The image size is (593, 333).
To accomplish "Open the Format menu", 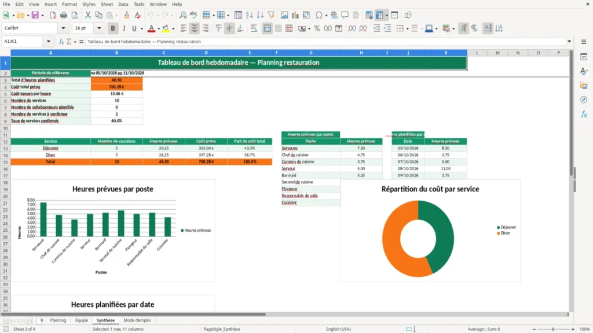I will click(69, 4).
